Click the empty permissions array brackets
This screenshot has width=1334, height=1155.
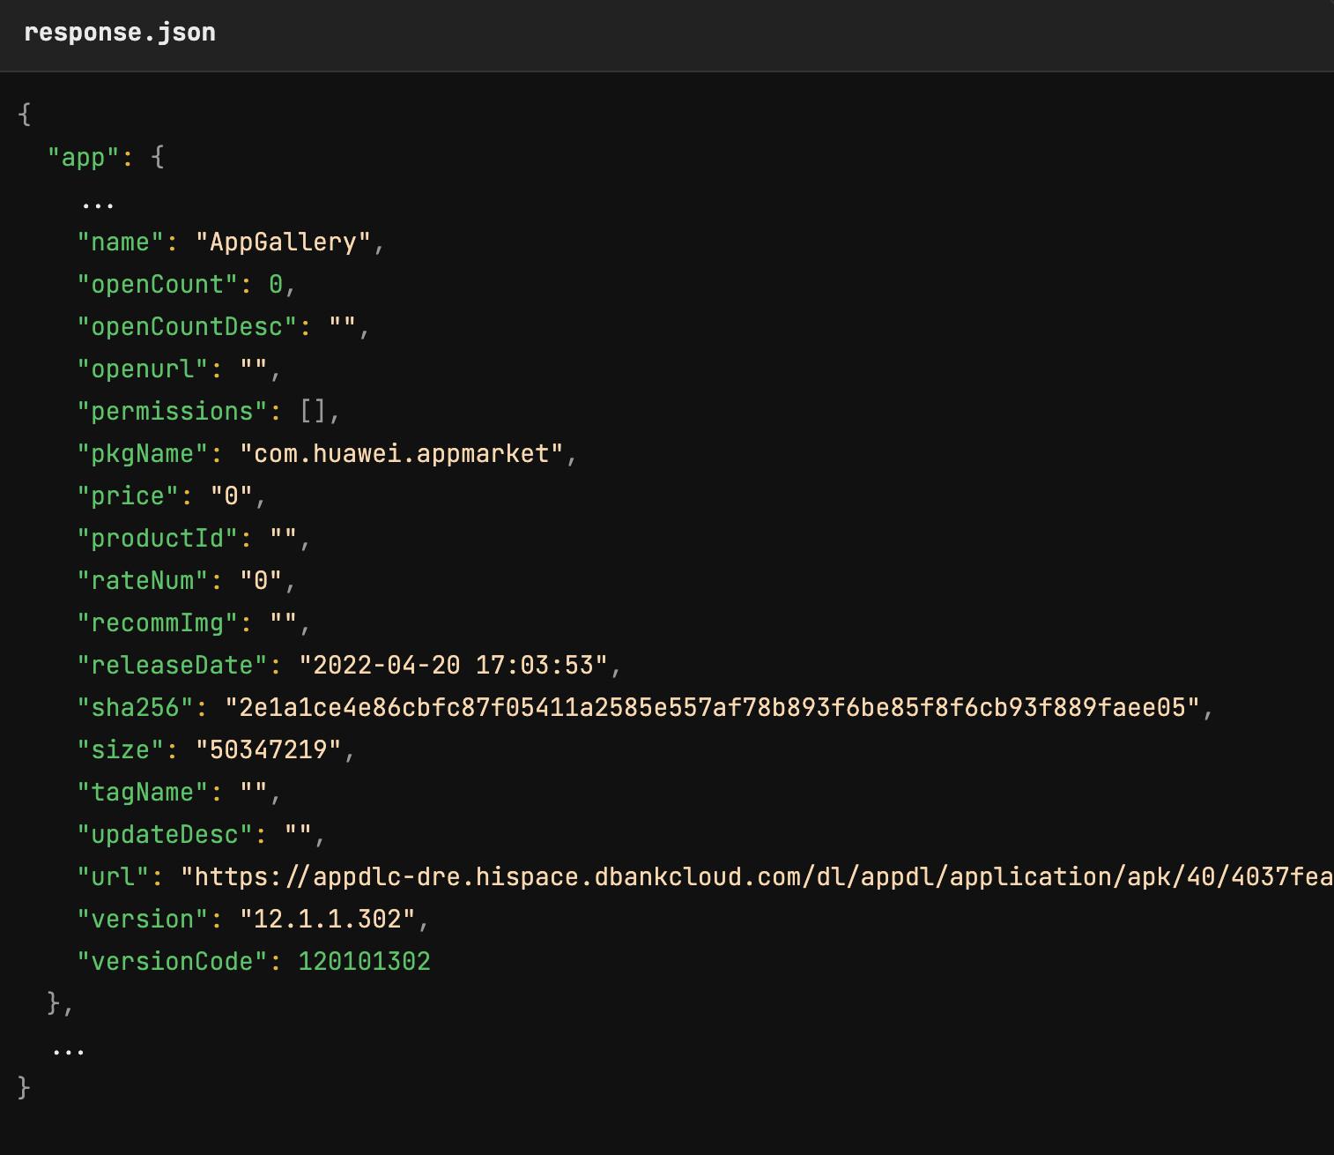313,412
